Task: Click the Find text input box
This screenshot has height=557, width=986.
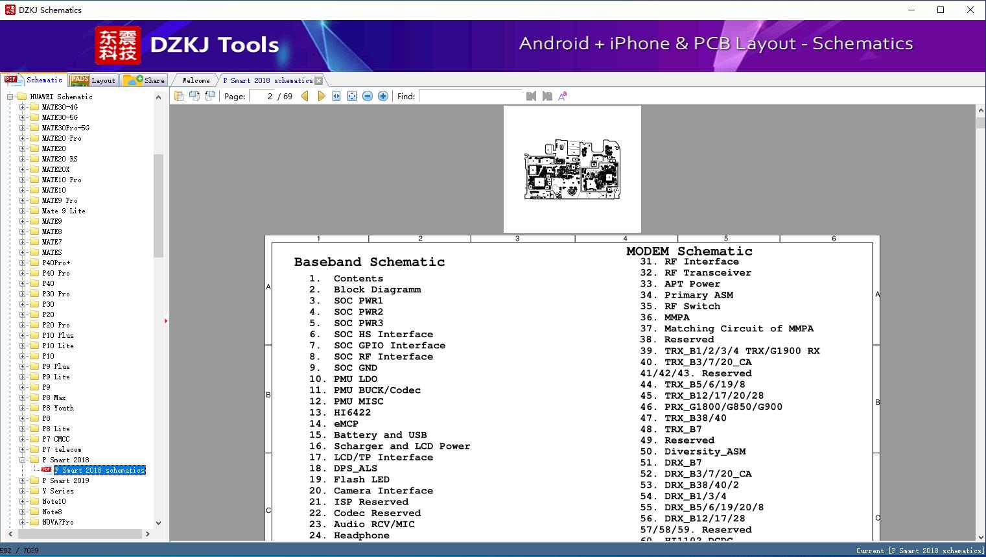Action: pos(470,96)
